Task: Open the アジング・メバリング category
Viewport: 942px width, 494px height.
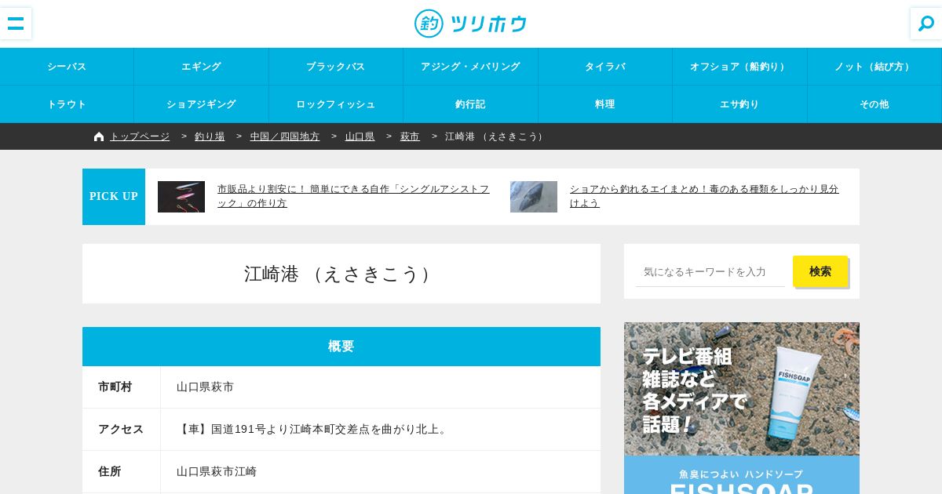Action: (x=471, y=67)
